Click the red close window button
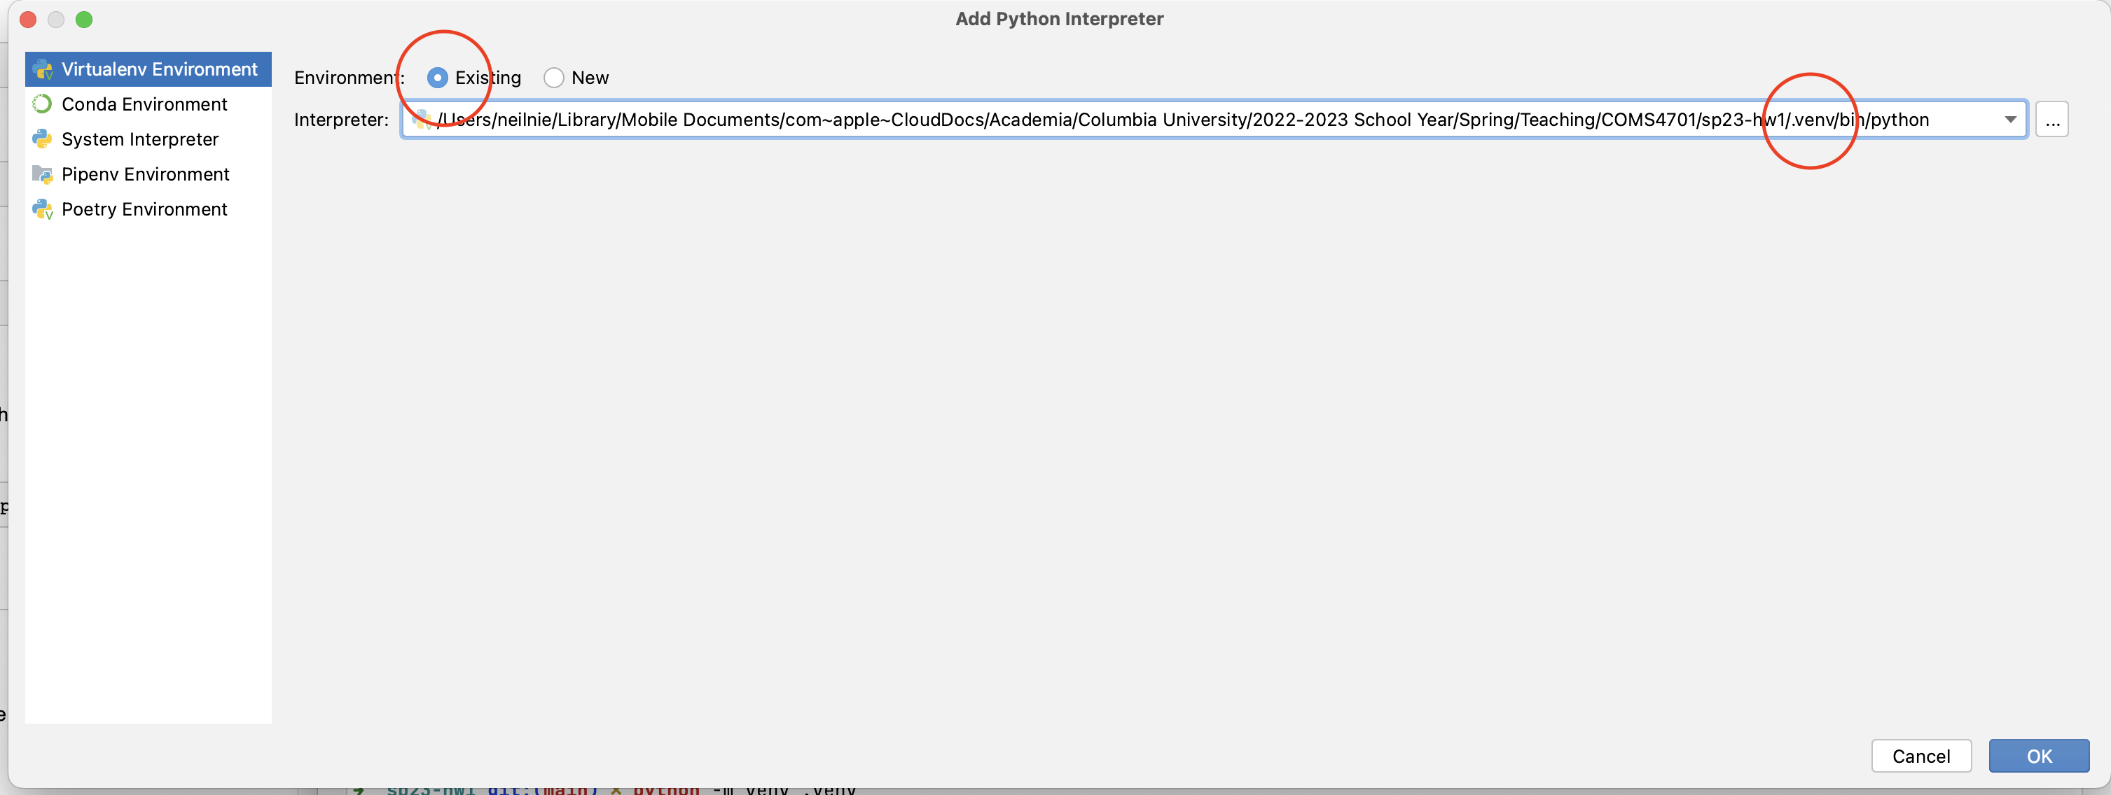Image resolution: width=2111 pixels, height=795 pixels. pos(28,20)
